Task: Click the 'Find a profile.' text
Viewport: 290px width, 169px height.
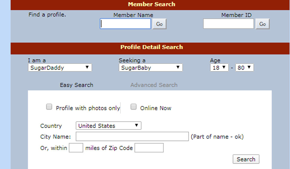Action: click(x=47, y=14)
